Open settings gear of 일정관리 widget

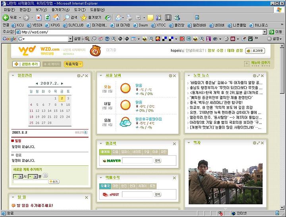coord(79,76)
